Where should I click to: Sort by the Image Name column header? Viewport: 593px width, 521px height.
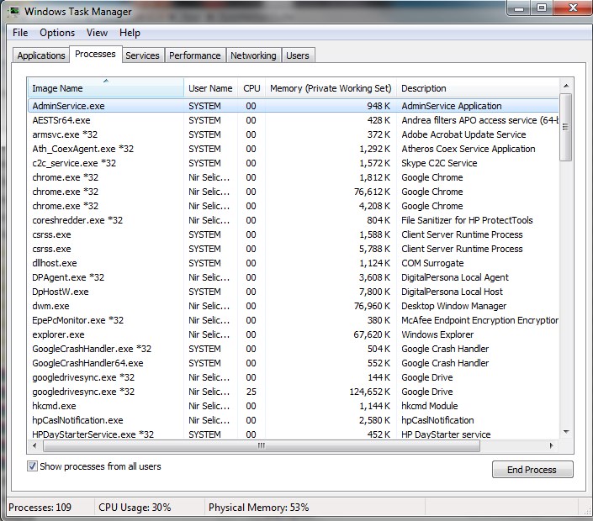point(105,88)
